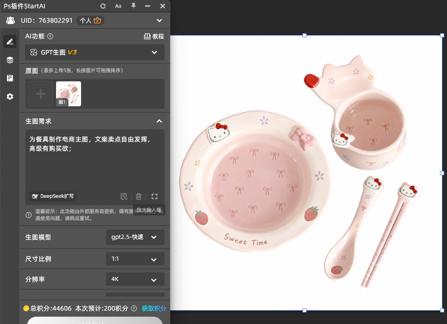Select the 图1 uploaded thumbnail

[69, 94]
